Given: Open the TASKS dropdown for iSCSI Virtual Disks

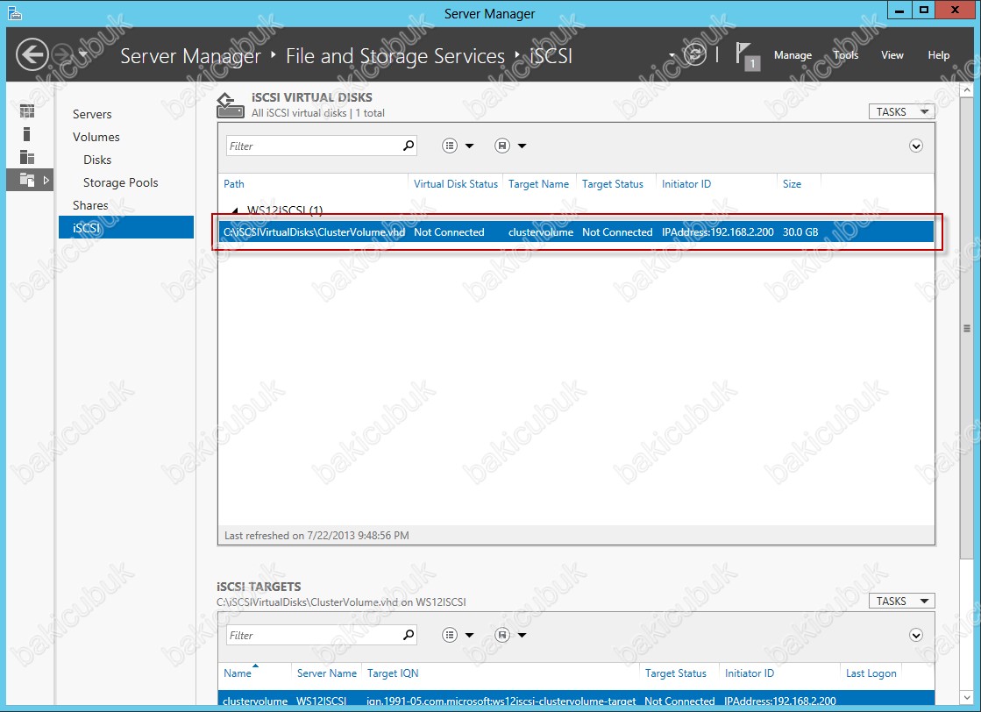Looking at the screenshot, I should click(900, 111).
